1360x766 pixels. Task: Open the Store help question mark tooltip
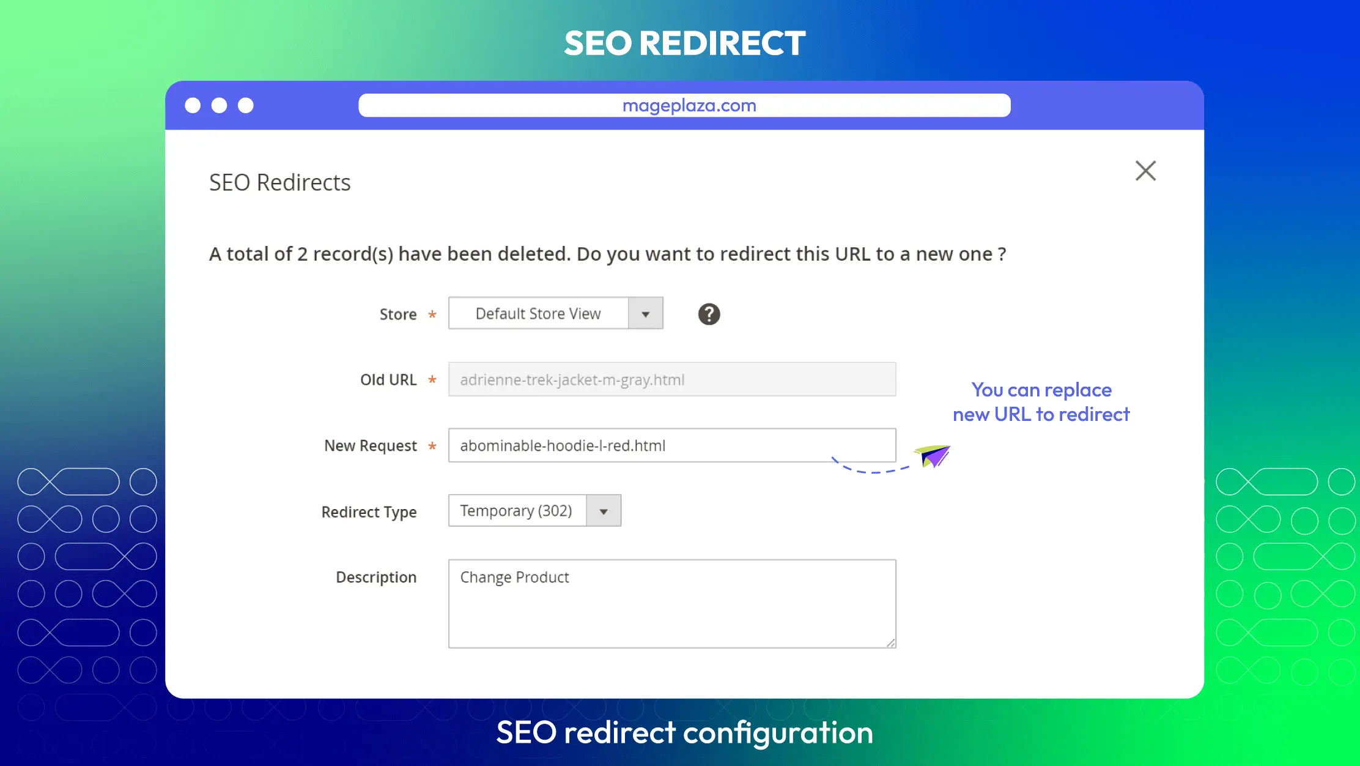709,314
